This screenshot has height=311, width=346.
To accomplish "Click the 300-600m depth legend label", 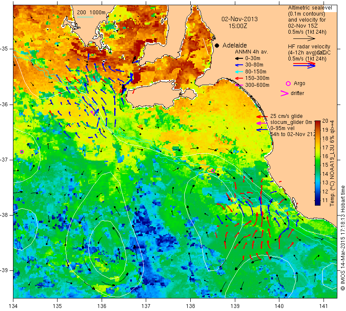I will pyautogui.click(x=257, y=85).
